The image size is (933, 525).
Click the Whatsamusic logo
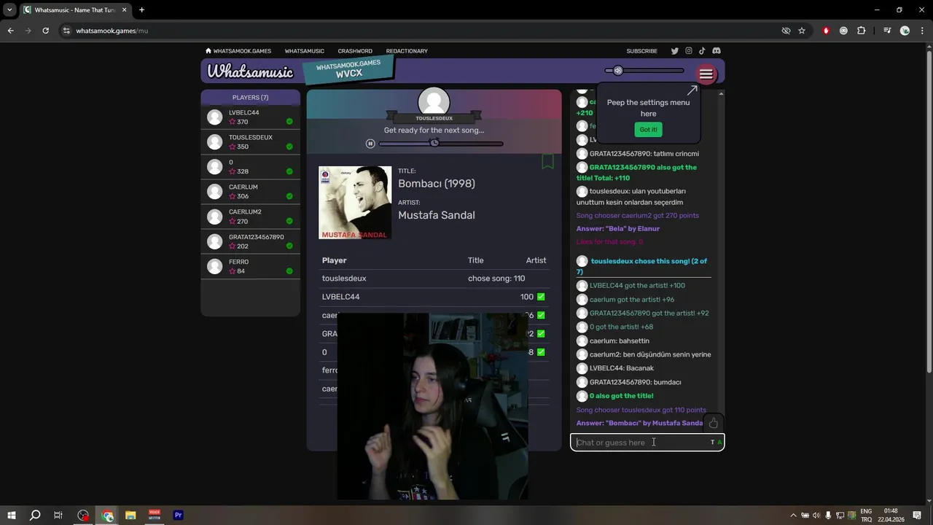tap(250, 71)
